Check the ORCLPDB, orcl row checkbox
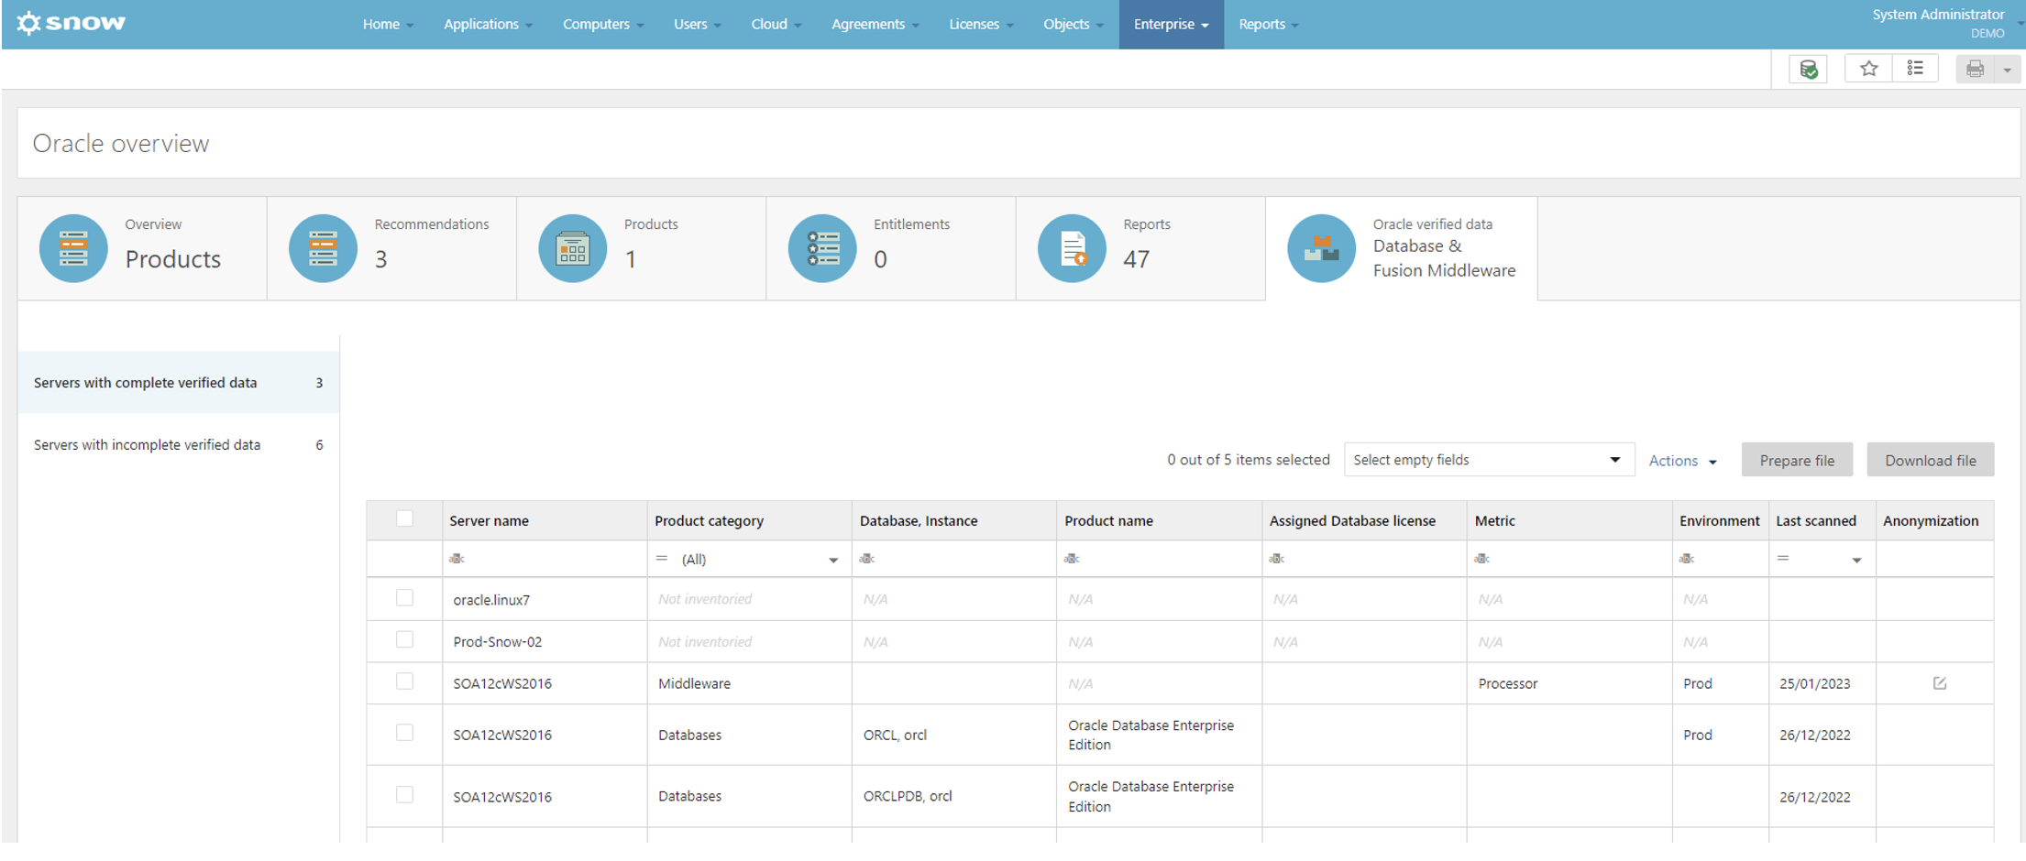 point(404,795)
